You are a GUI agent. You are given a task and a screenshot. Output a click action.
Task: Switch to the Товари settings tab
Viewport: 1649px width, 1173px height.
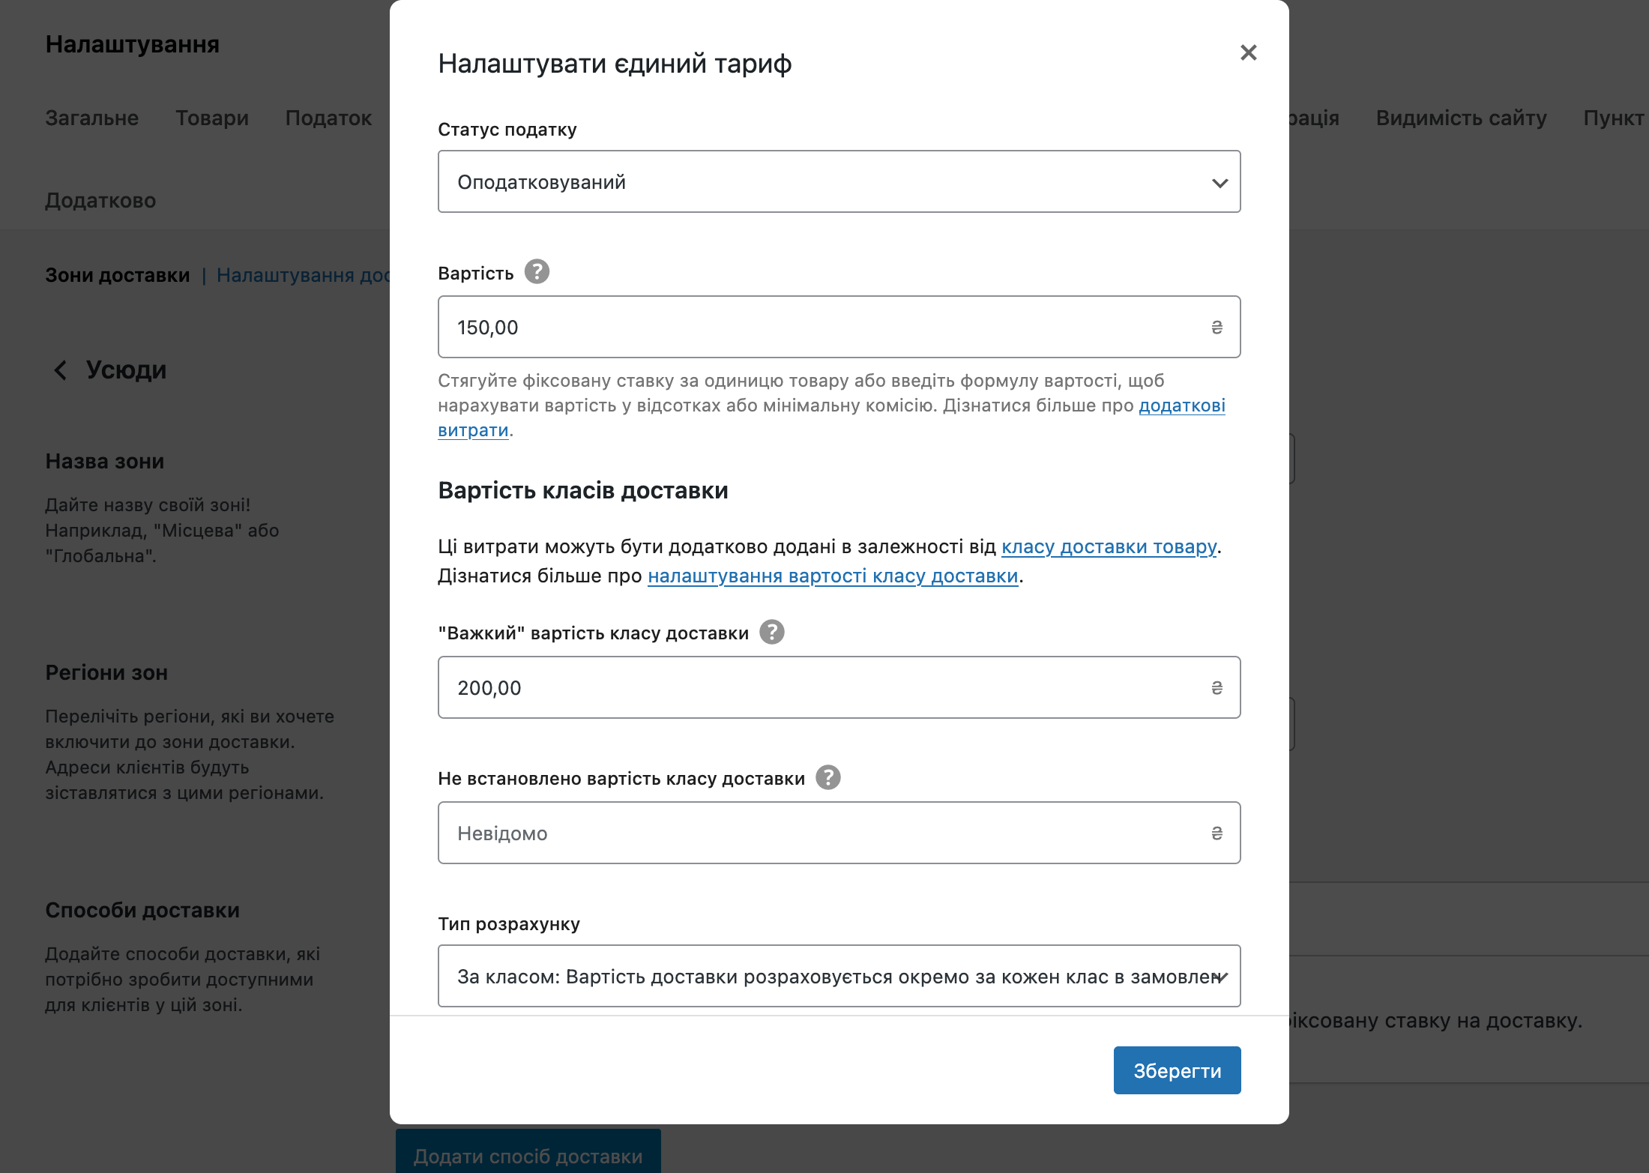(x=212, y=118)
